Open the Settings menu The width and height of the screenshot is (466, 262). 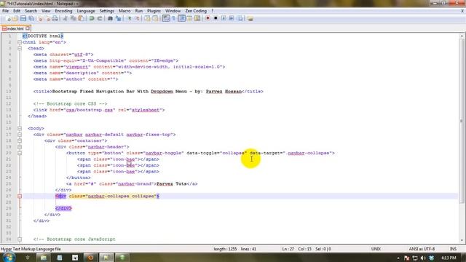tap(107, 11)
